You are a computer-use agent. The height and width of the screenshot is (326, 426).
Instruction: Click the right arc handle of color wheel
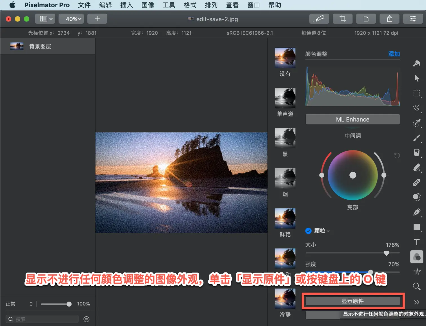point(384,175)
